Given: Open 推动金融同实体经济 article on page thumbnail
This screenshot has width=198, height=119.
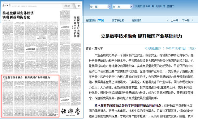Looking at the screenshot, I should coord(18,15).
